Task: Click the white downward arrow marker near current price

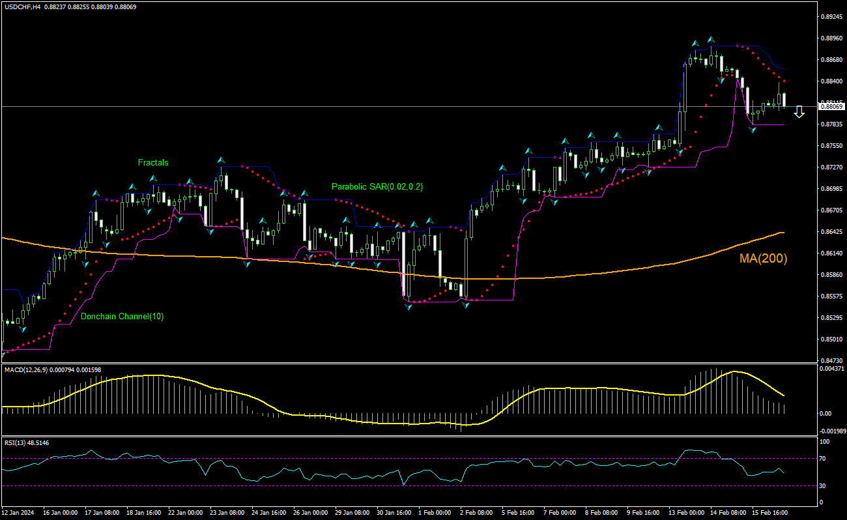Action: tap(799, 111)
